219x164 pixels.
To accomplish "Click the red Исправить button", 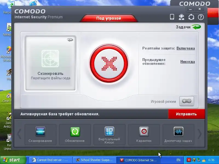I will tap(186, 114).
